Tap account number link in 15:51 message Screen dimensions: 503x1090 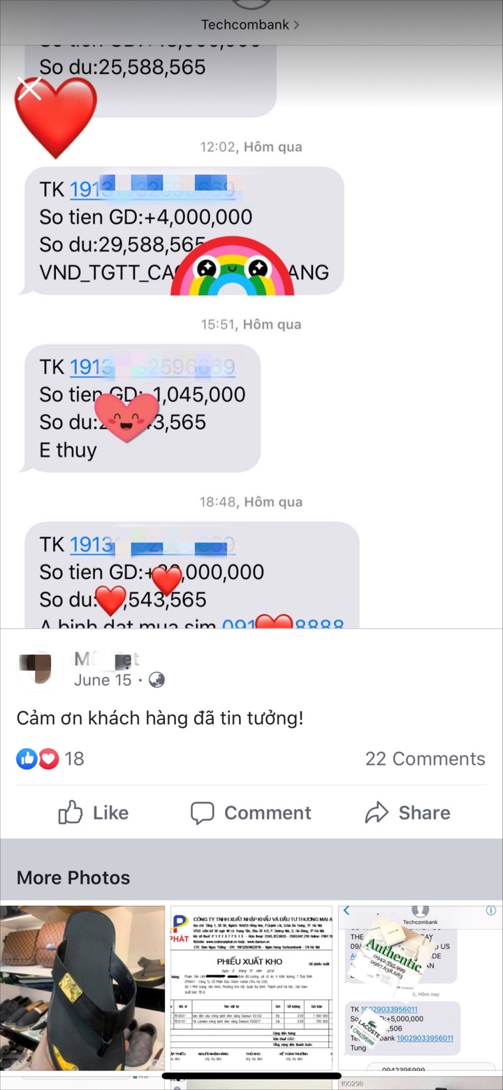point(152,367)
